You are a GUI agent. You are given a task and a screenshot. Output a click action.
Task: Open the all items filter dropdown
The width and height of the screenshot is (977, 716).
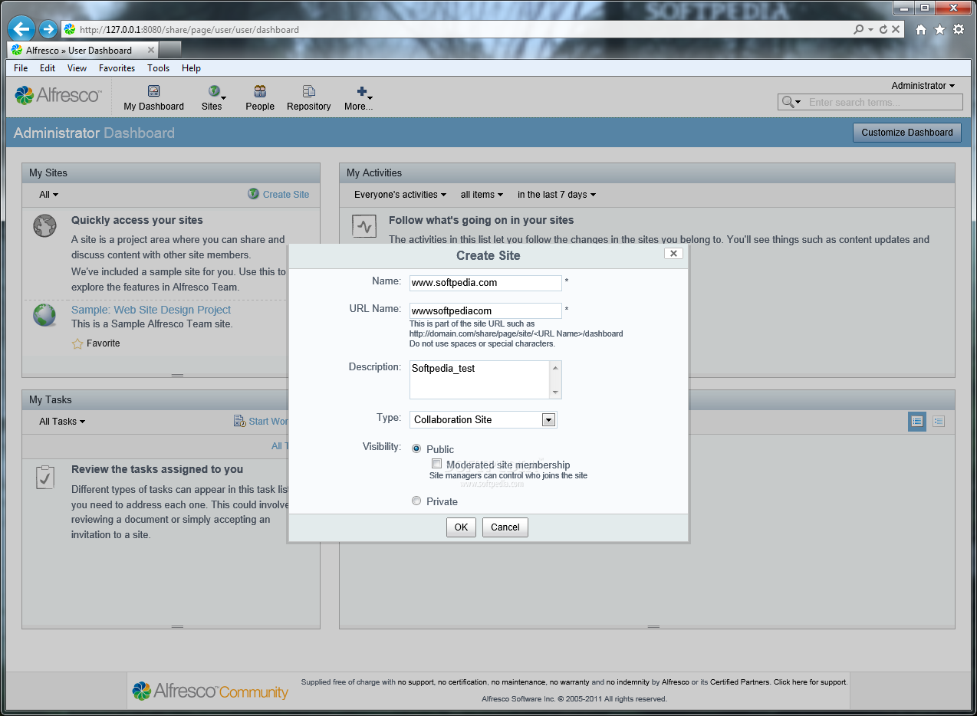coord(482,195)
